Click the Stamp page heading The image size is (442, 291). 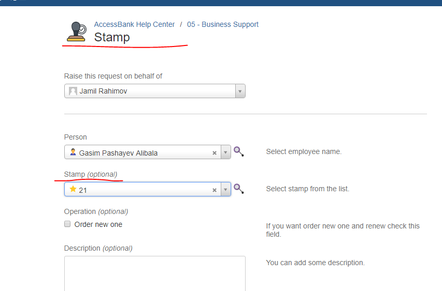pos(112,37)
